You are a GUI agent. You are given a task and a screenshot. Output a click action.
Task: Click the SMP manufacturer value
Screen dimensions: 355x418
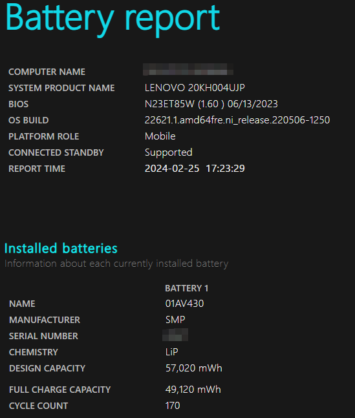(175, 320)
